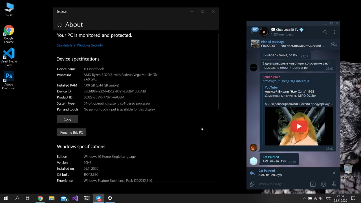The height and width of the screenshot is (203, 361).
Task: Click Copy device specifications button
Action: pyautogui.click(x=67, y=119)
